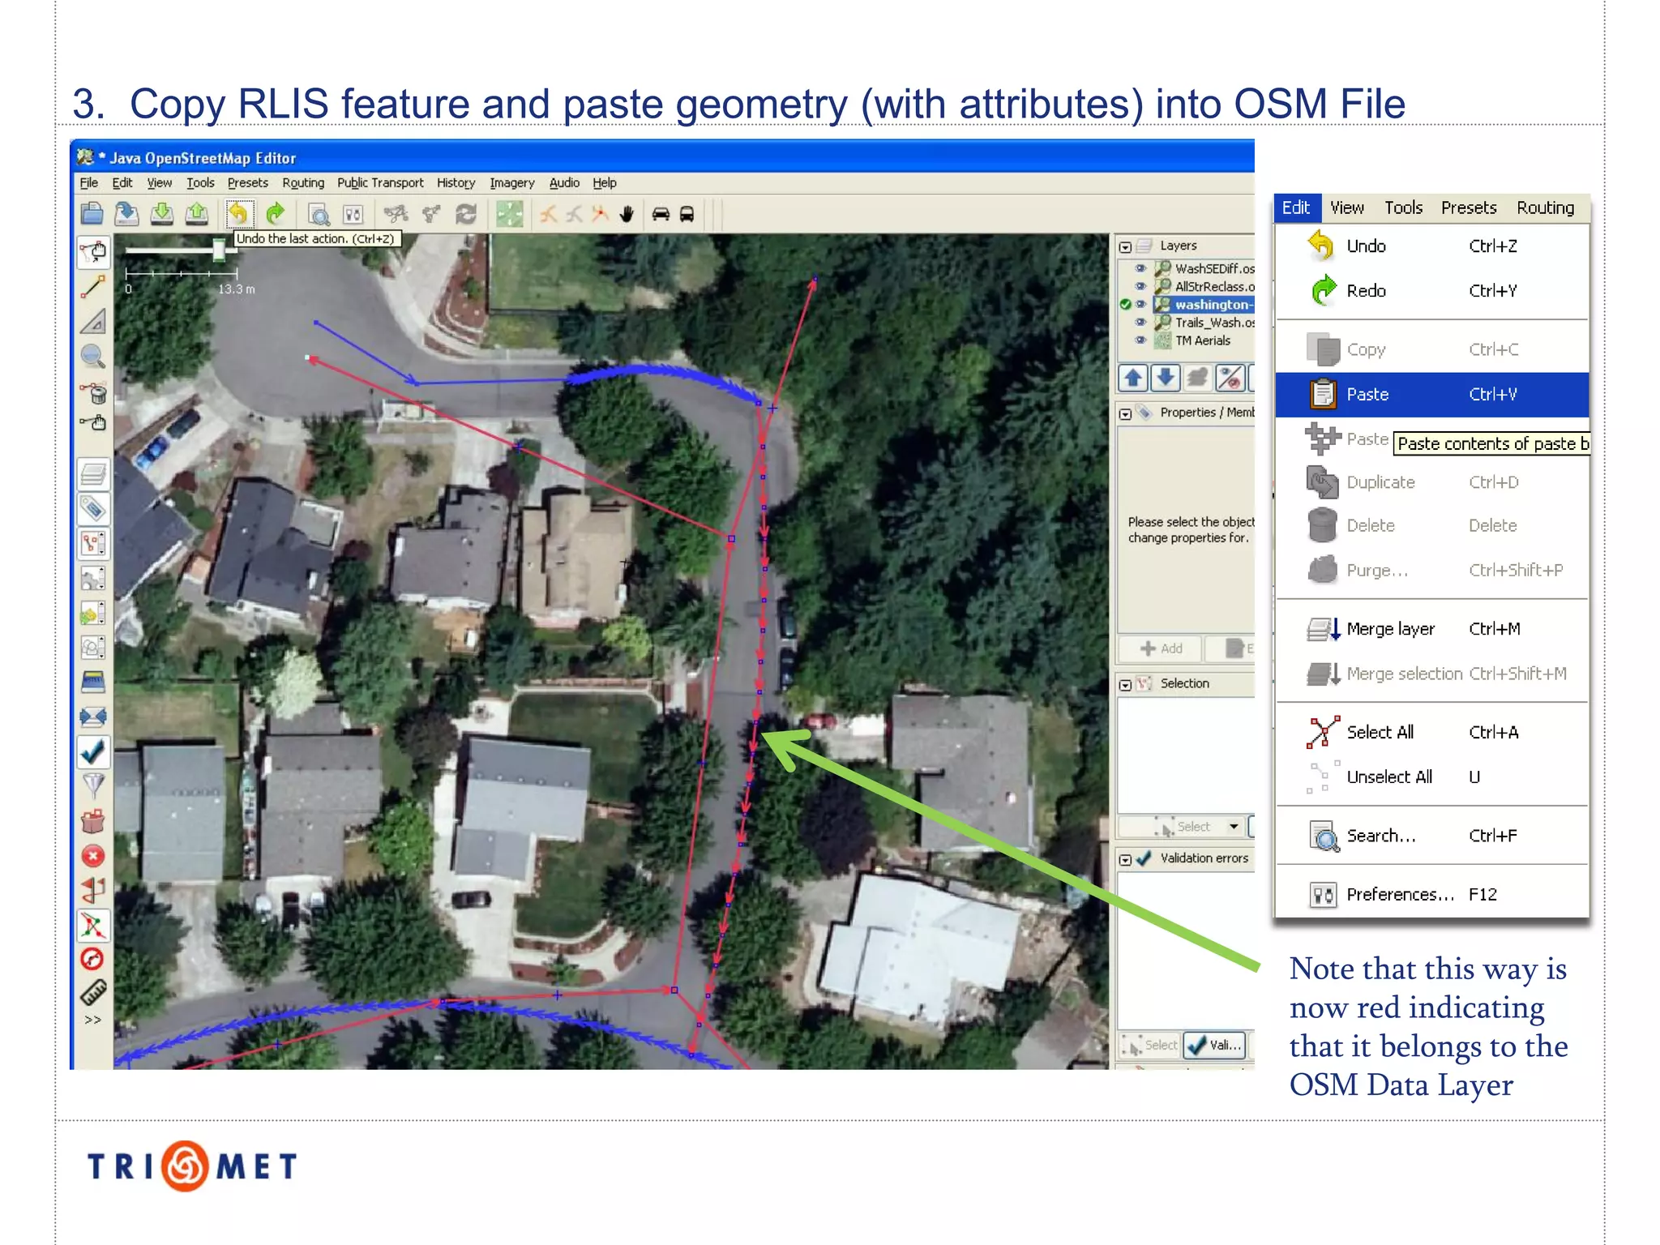Screen dimensions: 1660x1245
Task: Open the History menu
Action: [x=456, y=183]
